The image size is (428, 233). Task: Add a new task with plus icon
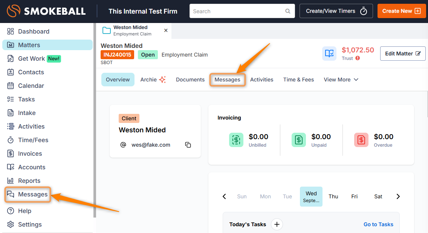click(277, 224)
